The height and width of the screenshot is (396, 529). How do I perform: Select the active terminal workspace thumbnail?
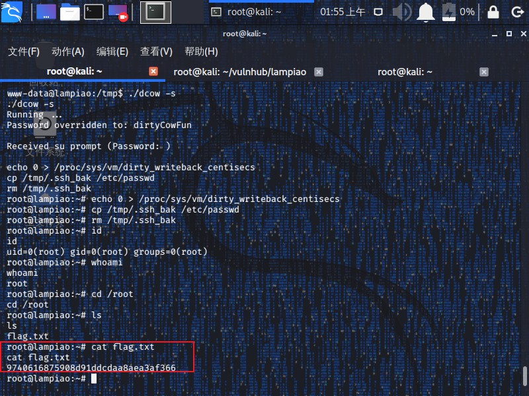click(x=155, y=12)
